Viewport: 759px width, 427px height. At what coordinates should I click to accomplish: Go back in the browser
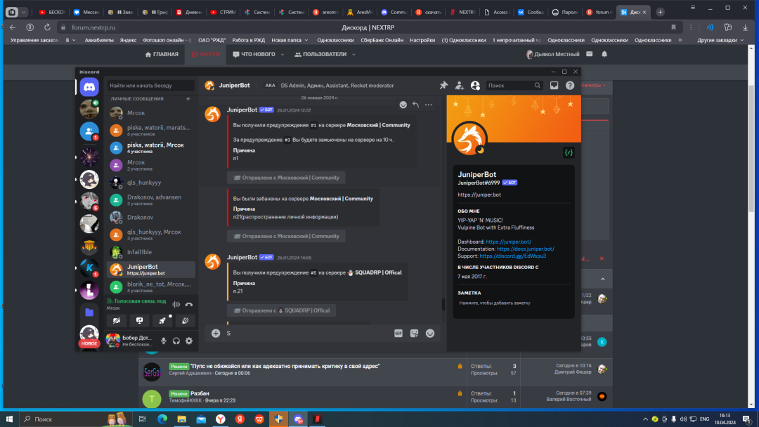[13, 27]
